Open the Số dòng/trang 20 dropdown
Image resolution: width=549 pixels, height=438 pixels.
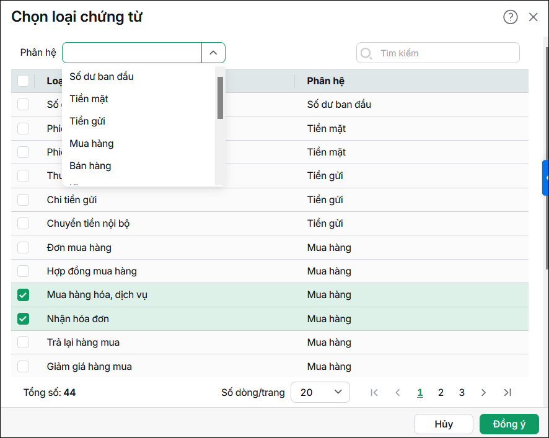[320, 392]
